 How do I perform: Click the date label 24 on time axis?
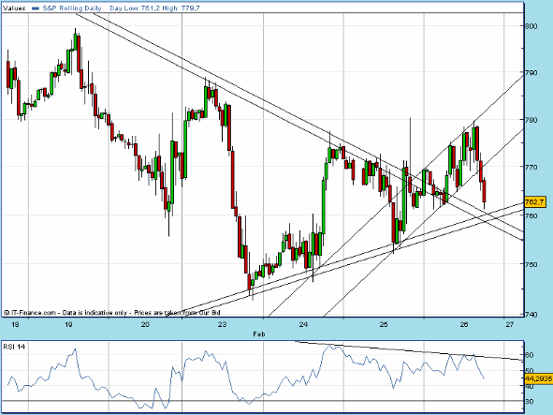click(x=304, y=324)
